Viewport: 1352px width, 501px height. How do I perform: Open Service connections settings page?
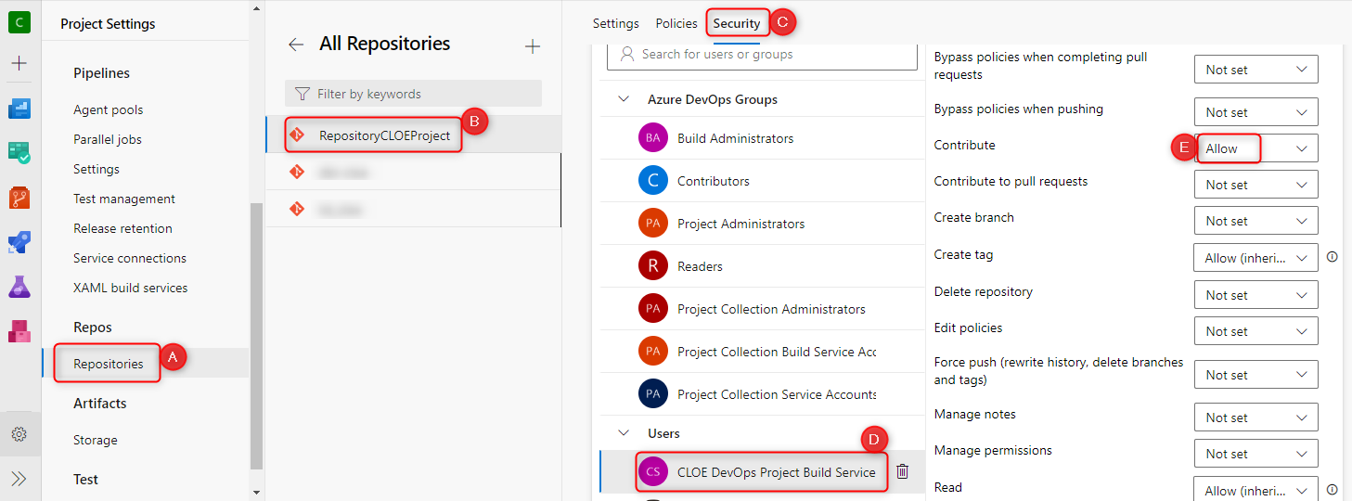click(130, 258)
